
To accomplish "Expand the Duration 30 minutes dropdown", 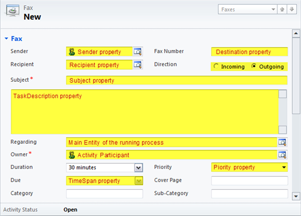I will tap(138, 168).
